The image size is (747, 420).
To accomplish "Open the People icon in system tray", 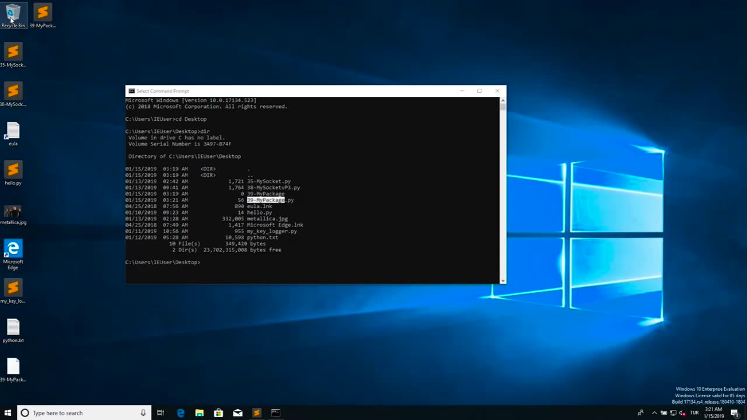I will [x=640, y=413].
